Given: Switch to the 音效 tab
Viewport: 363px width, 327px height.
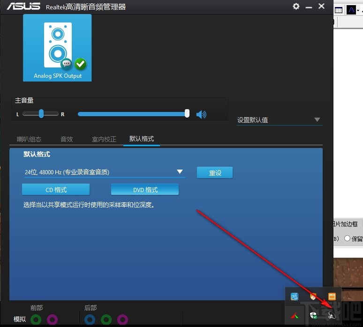Looking at the screenshot, I should tap(67, 139).
